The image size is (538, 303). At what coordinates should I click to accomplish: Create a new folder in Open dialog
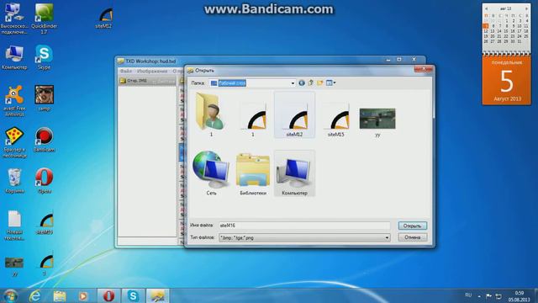tap(319, 82)
